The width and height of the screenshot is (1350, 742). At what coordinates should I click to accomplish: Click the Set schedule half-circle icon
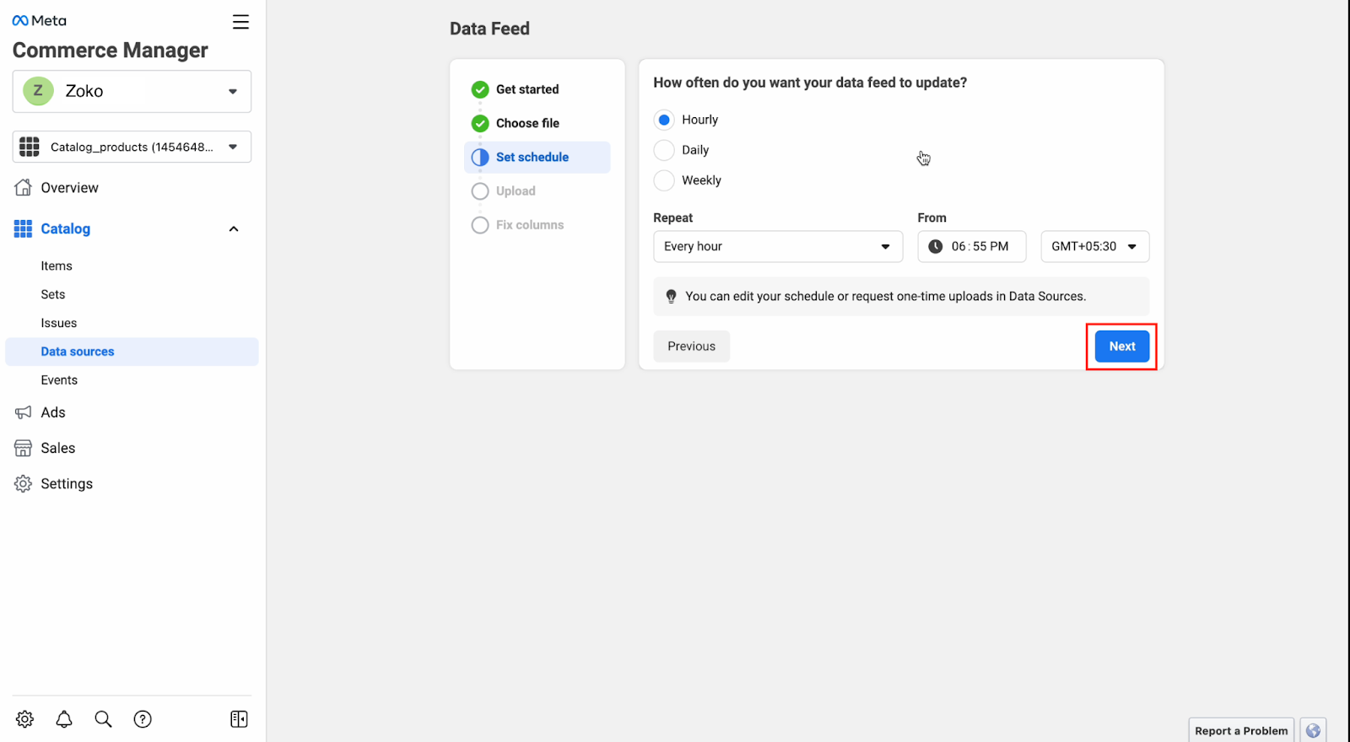tap(480, 157)
